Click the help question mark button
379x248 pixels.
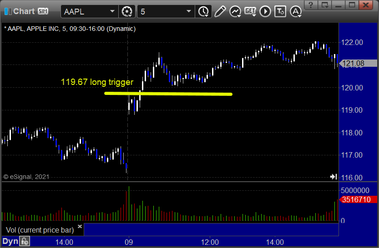(x=311, y=5)
